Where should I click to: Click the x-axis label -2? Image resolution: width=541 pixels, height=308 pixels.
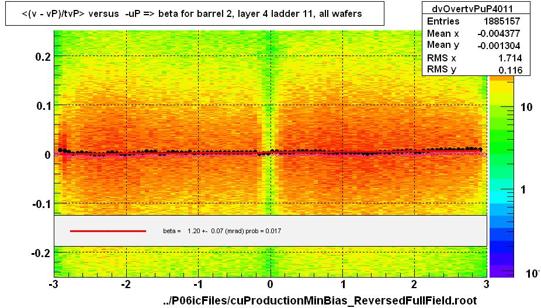[x=126, y=284]
